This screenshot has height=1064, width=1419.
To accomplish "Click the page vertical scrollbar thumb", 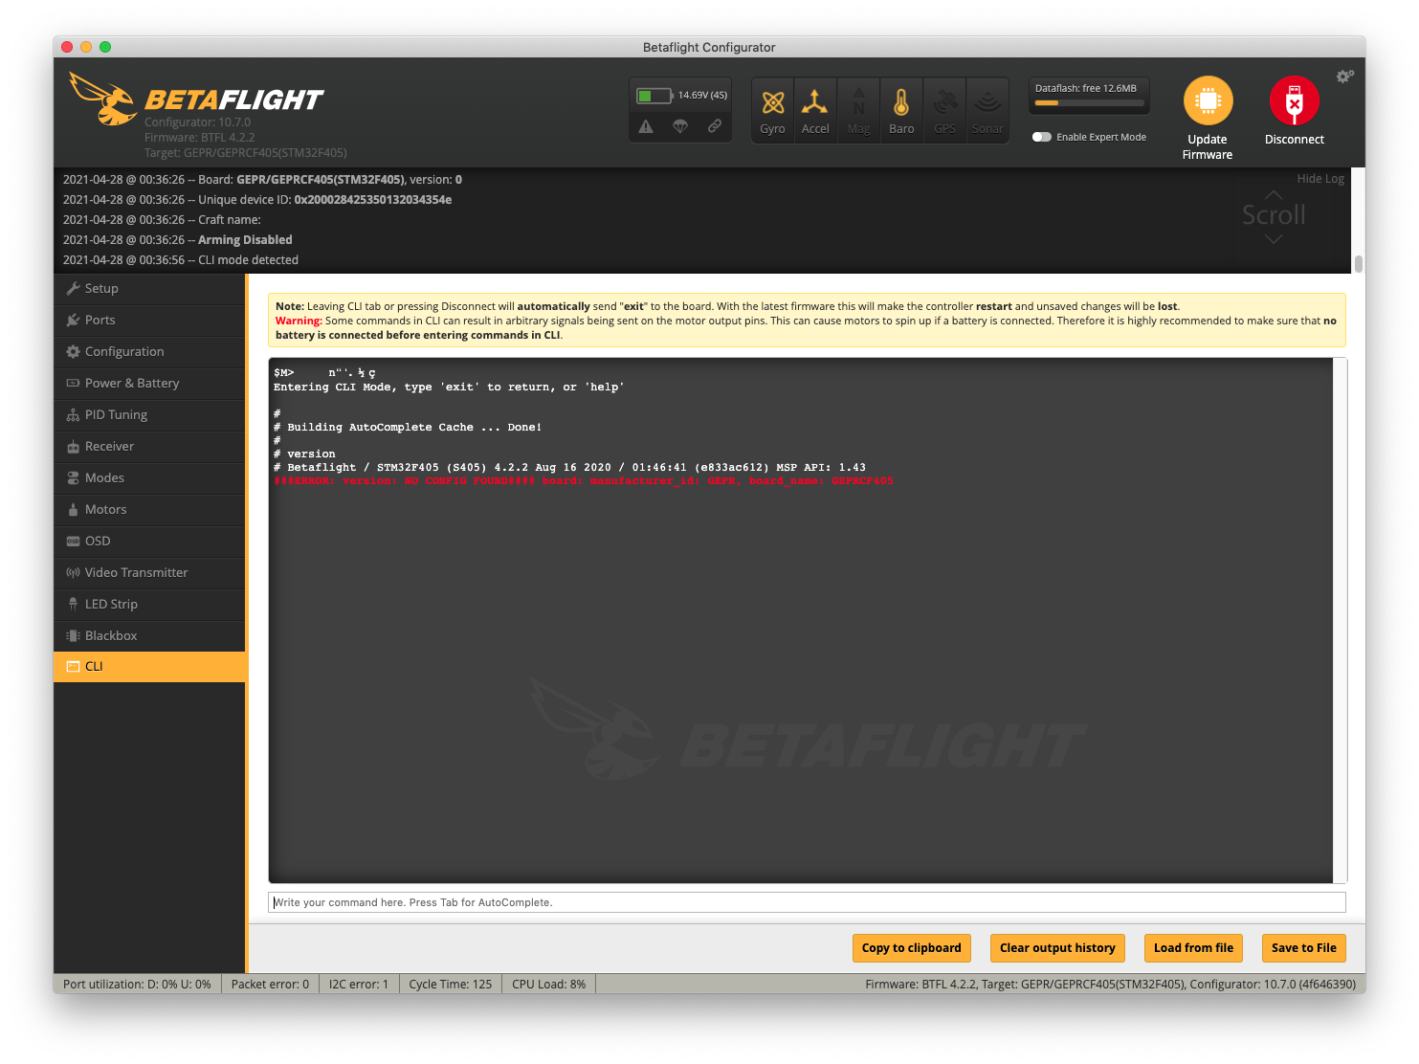I will 1358,263.
